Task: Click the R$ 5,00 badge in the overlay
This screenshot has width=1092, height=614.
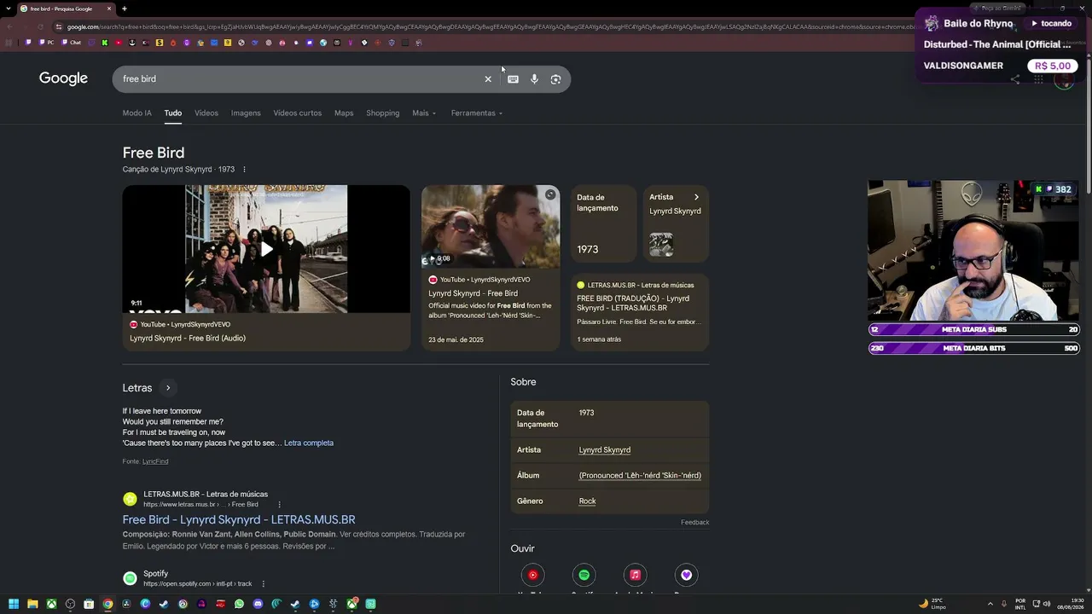Action: coord(1053,66)
